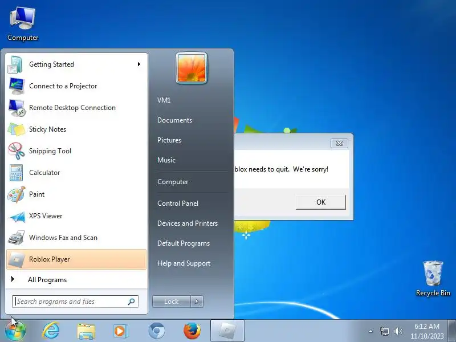Screen dimensions: 456x342
Task: Launch Windows Media Player from taskbar
Action: pyautogui.click(x=120, y=331)
